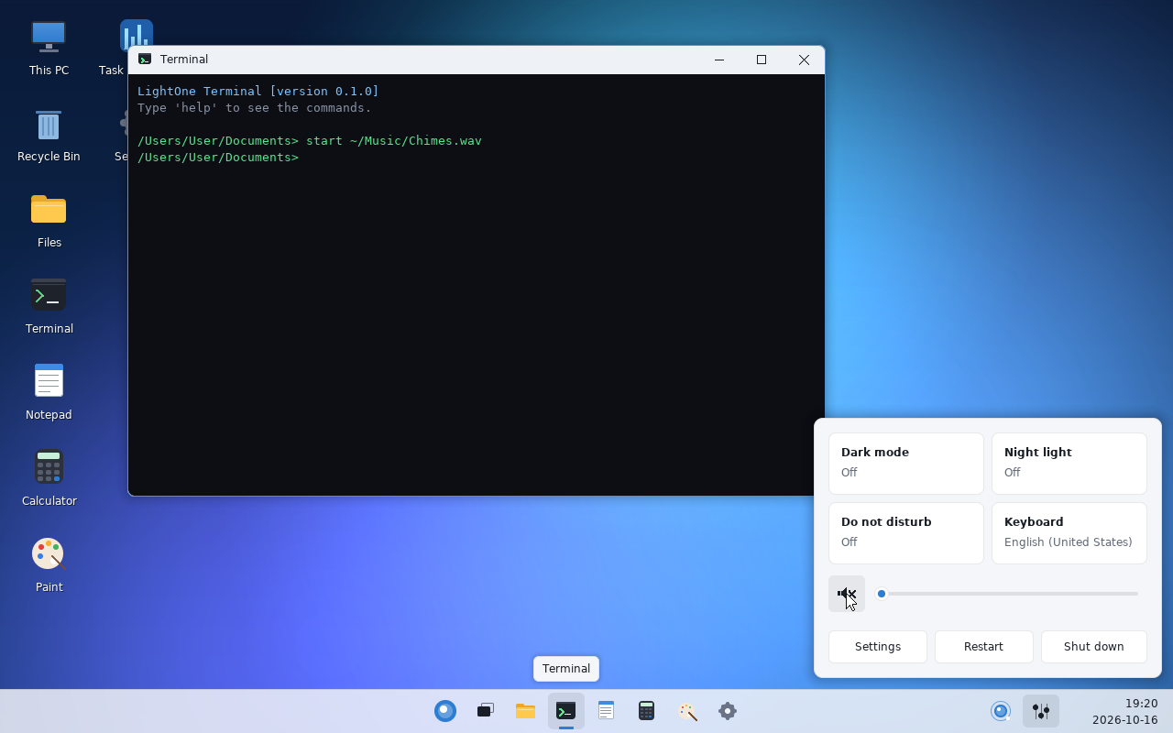
Task: Open Settings from quick panel
Action: point(878,647)
